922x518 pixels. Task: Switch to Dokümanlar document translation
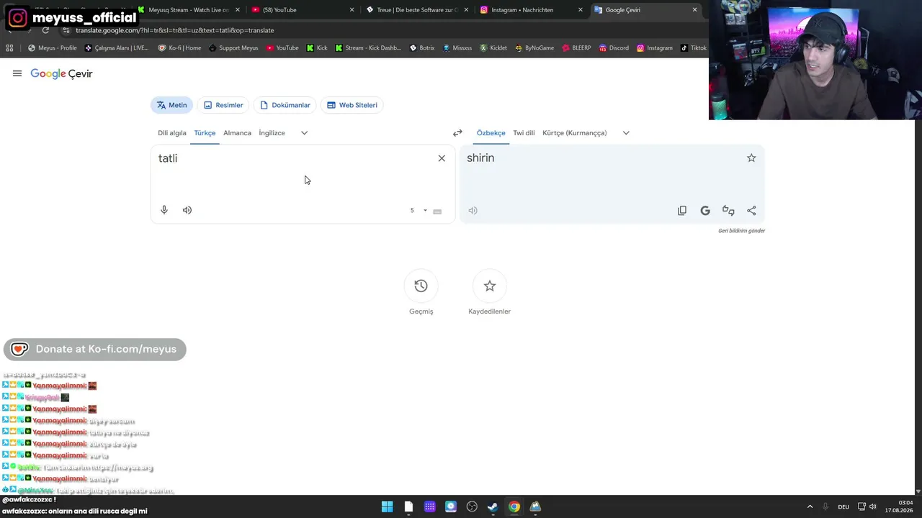pyautogui.click(x=285, y=105)
